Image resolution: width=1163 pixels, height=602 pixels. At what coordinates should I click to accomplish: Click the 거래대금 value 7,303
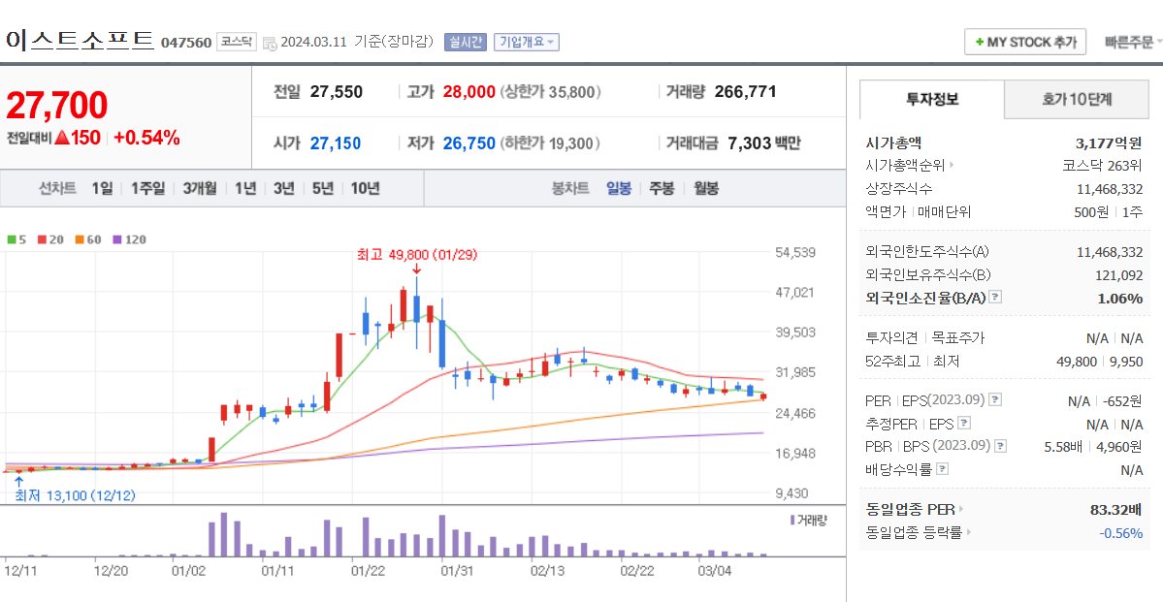tap(748, 143)
